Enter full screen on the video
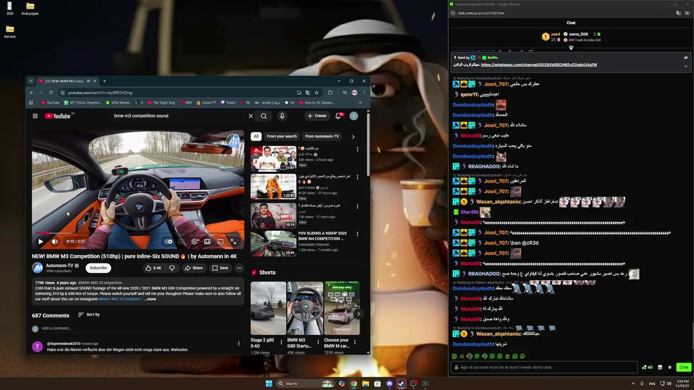694x390 pixels. pyautogui.click(x=233, y=242)
